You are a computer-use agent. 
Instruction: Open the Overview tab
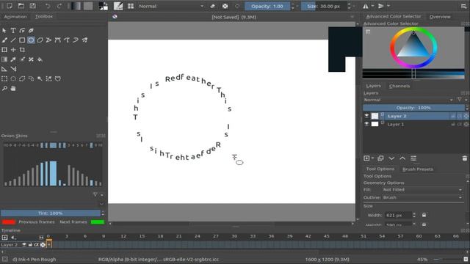440,17
